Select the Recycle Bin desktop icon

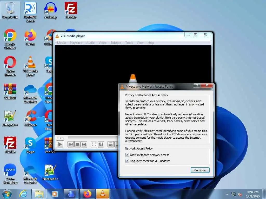(10, 10)
